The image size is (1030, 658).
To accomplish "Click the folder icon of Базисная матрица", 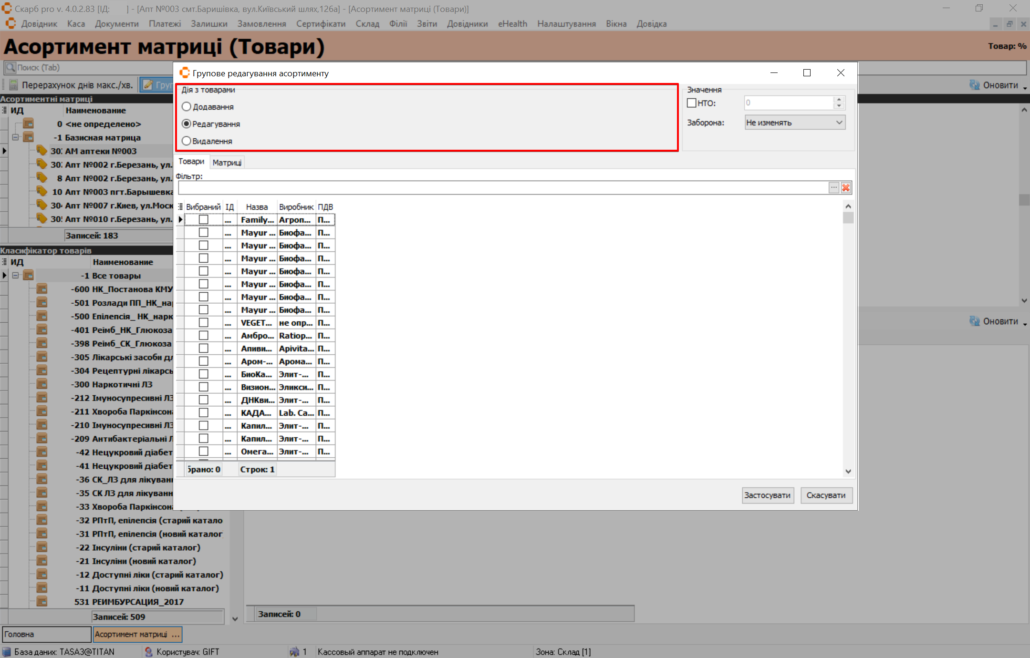I will [29, 137].
